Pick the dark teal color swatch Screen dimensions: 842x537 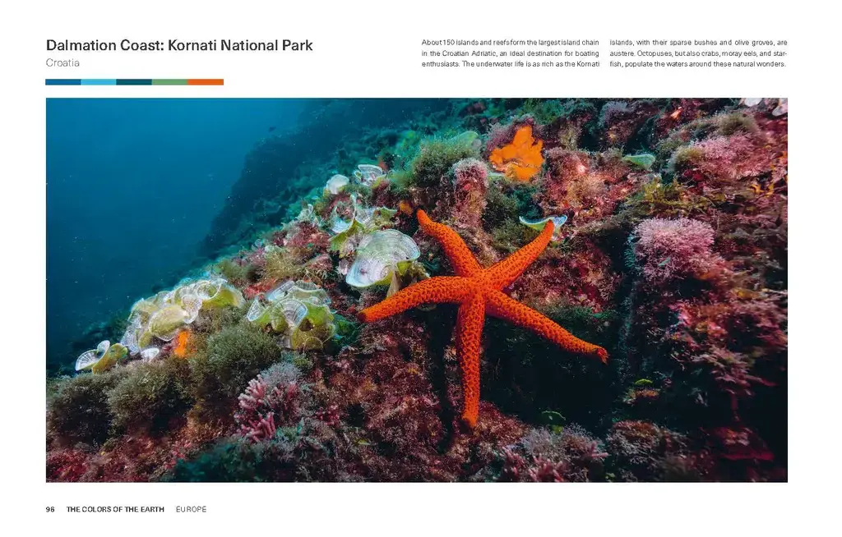[x=134, y=82]
